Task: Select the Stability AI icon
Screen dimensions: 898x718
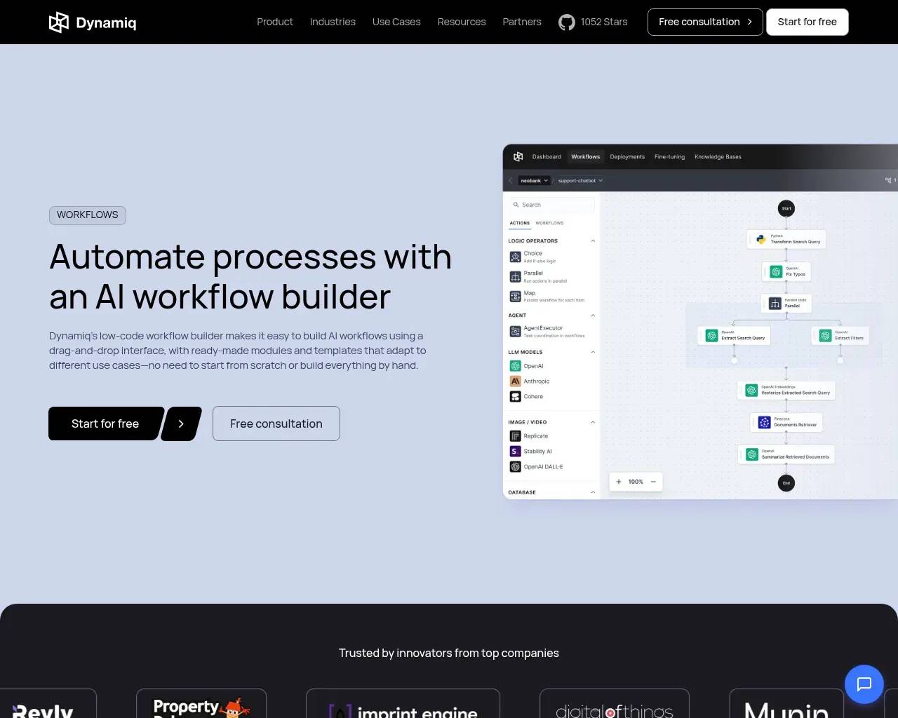Action: point(515,452)
